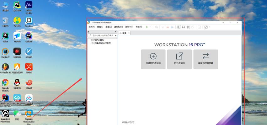
Task: Click the stretch guest display icon
Action: [206, 27]
